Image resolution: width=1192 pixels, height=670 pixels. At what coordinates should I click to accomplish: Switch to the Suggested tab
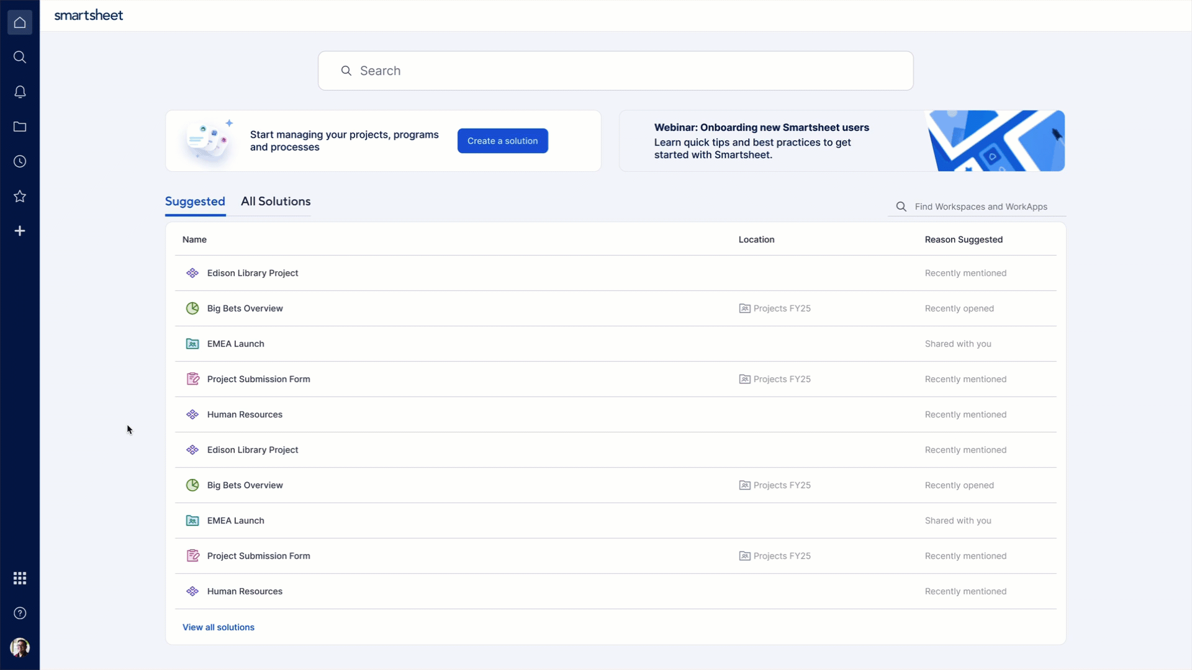[x=195, y=202]
